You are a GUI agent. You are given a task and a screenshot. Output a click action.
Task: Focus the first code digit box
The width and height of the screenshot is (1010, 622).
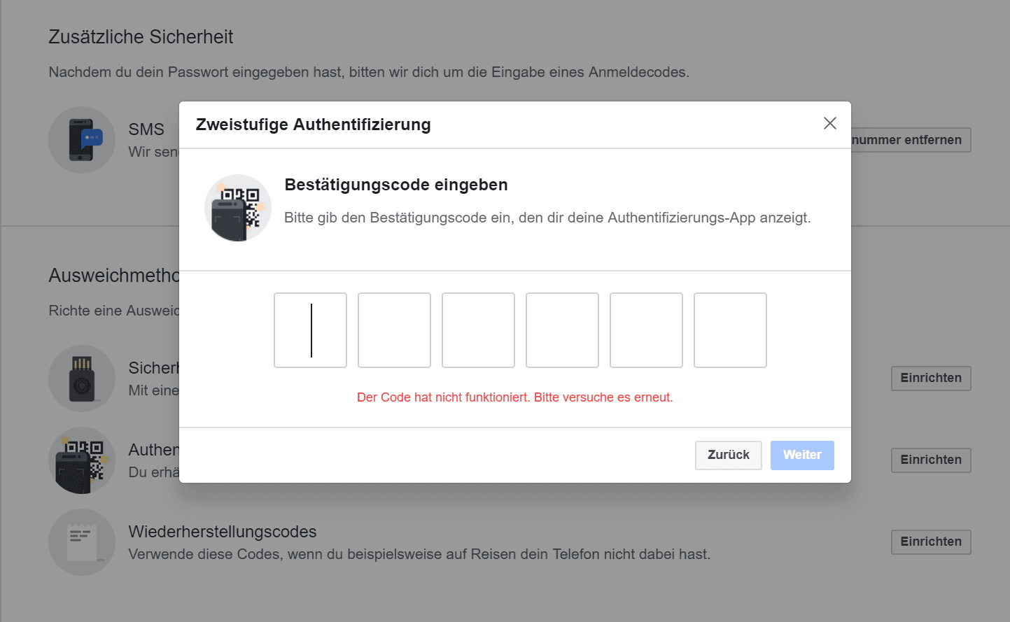310,330
